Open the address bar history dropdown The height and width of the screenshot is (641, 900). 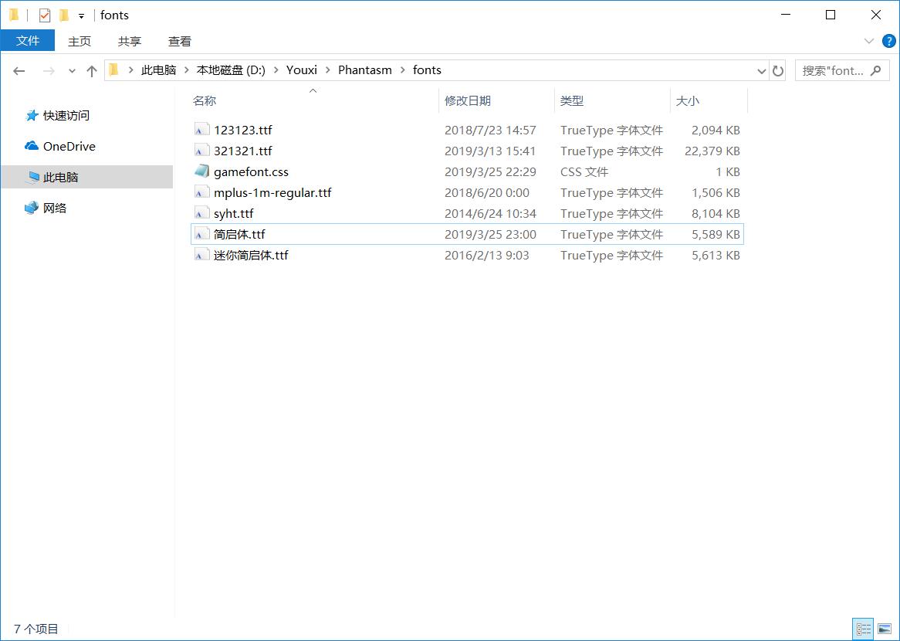pos(761,71)
